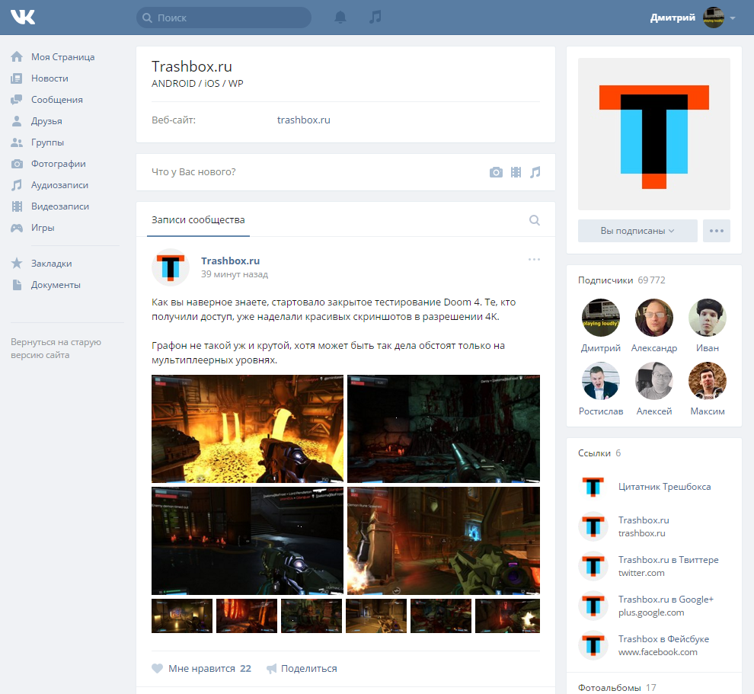
Task: Open subscriber Дмитрий avatar
Action: (601, 318)
